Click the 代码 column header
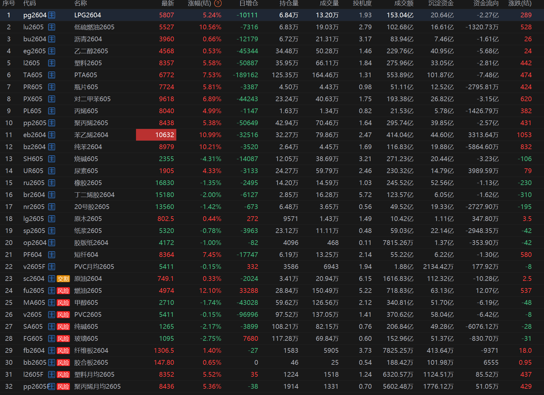This screenshot has height=395, width=544. pyautogui.click(x=30, y=3)
